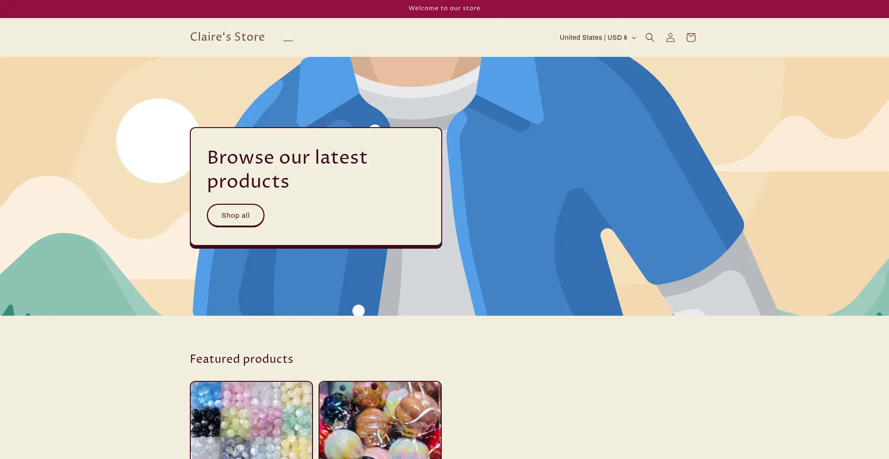Click the chevron beside USD $
Image resolution: width=889 pixels, height=459 pixels.
(634, 38)
